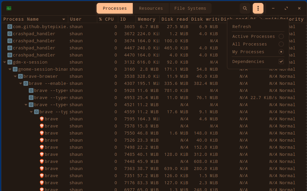307x191 pixels.
Task: Click Brave lion icon of process 7448
Action: (42, 161)
